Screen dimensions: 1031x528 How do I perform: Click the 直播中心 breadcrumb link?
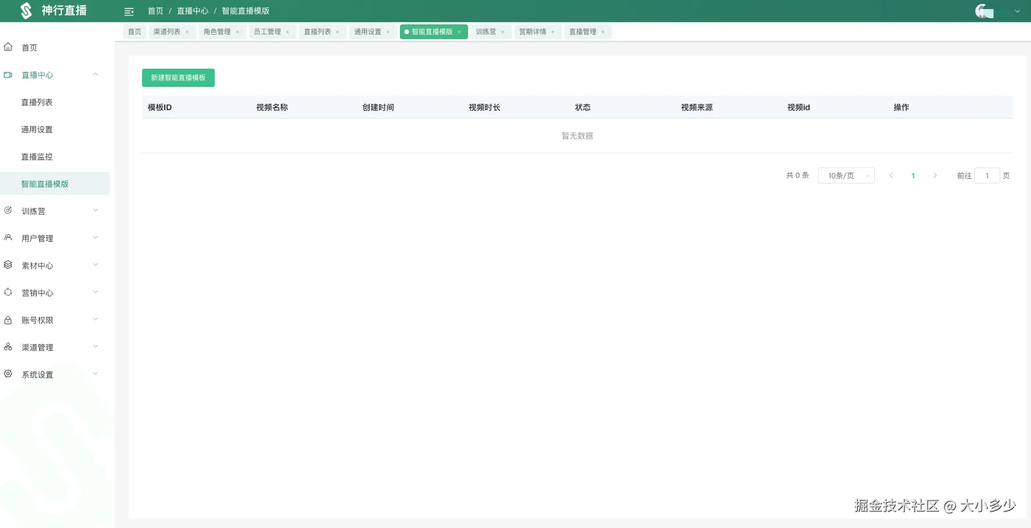193,11
